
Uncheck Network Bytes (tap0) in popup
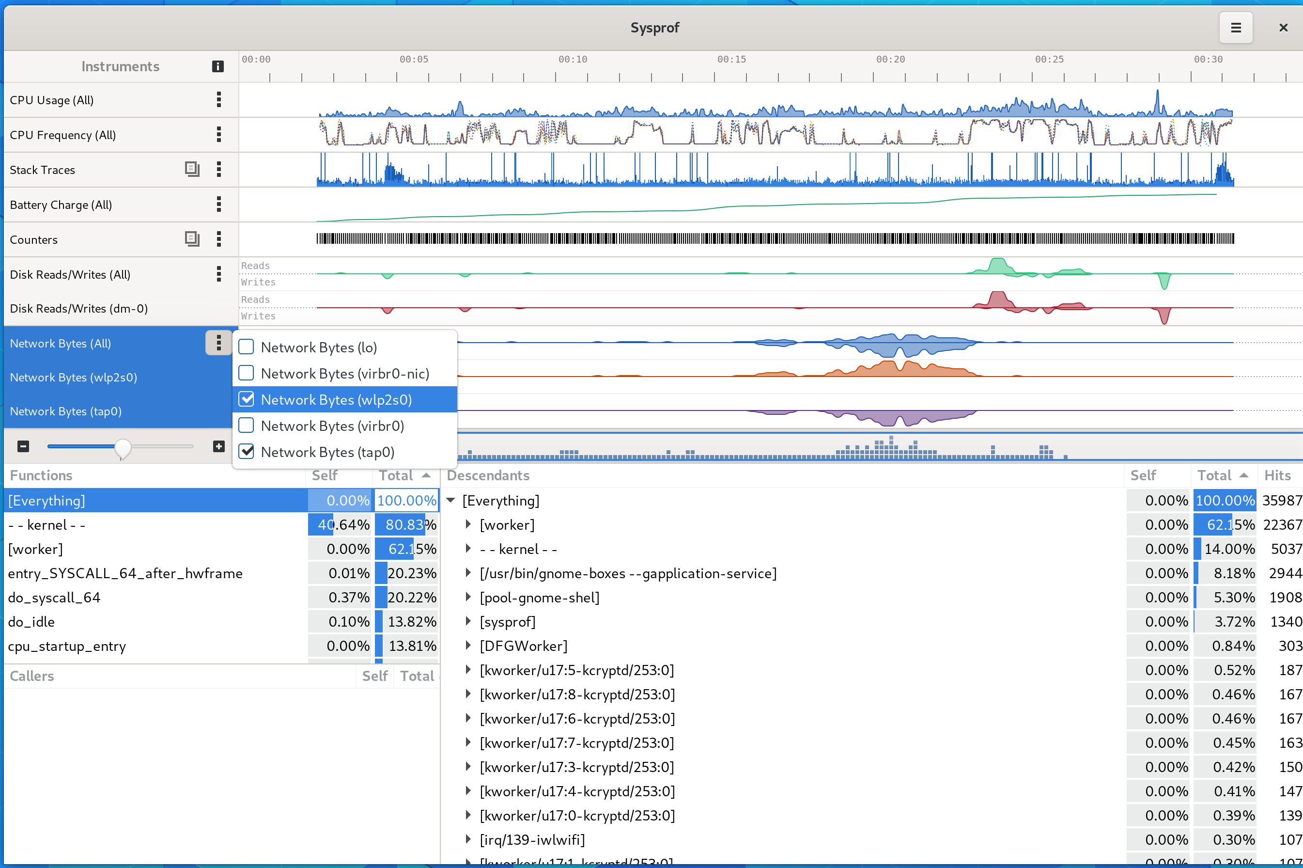(x=246, y=452)
